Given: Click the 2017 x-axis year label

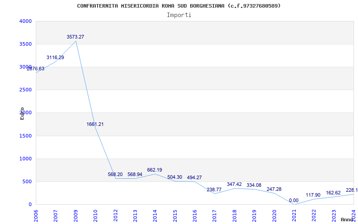Looking at the screenshot, I should [x=215, y=216].
